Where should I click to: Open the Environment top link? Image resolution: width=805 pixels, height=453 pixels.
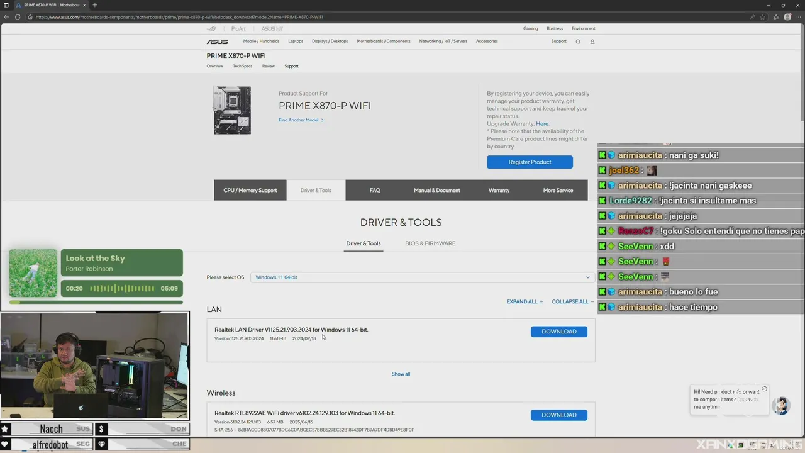(584, 28)
